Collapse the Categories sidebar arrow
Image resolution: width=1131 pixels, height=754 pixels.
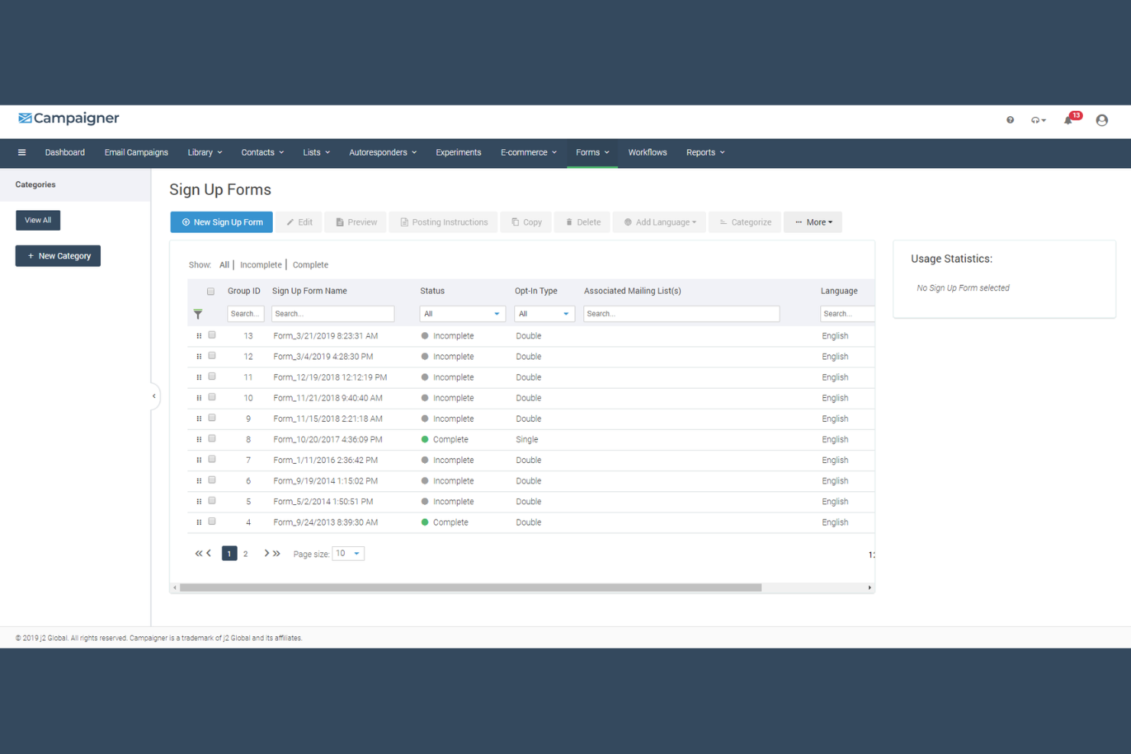coord(154,396)
